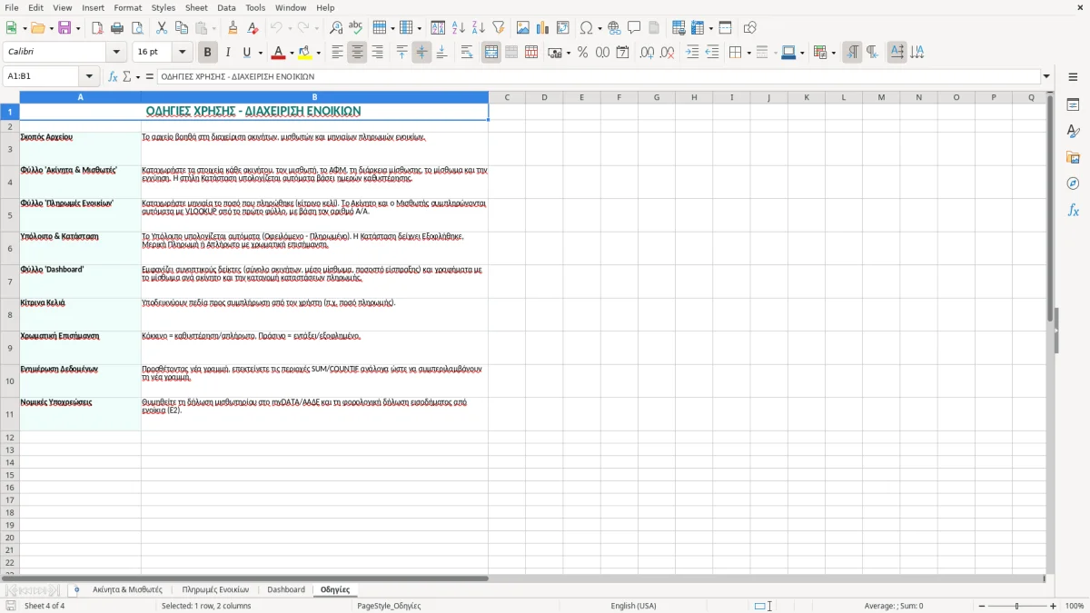
Task: Switch to the Dashboard sheet tab
Action: 286,589
